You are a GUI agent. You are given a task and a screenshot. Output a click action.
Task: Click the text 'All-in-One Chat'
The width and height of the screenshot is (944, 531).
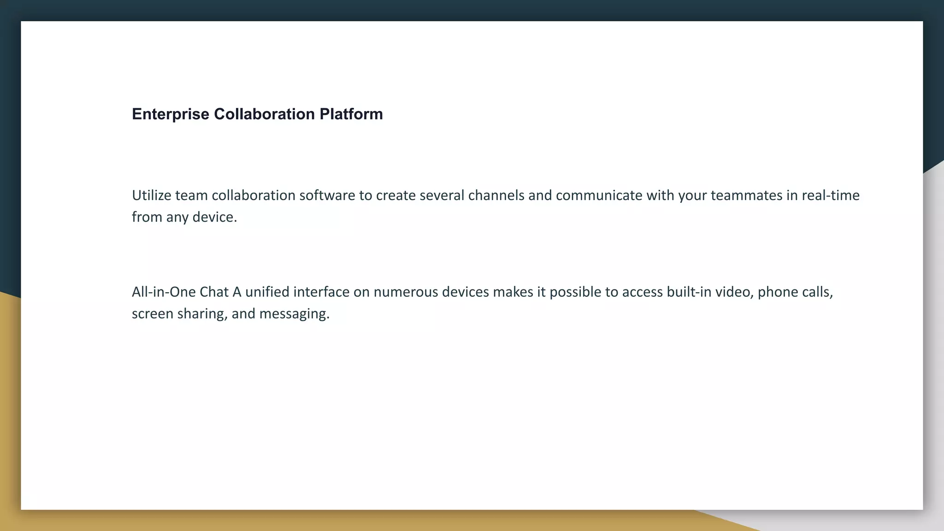tap(180, 292)
